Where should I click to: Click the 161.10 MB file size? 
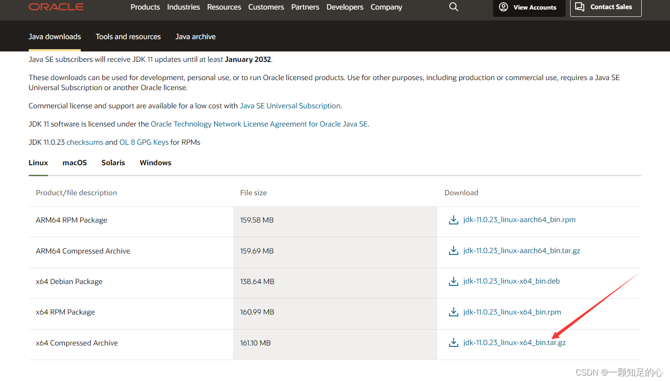tap(255, 343)
